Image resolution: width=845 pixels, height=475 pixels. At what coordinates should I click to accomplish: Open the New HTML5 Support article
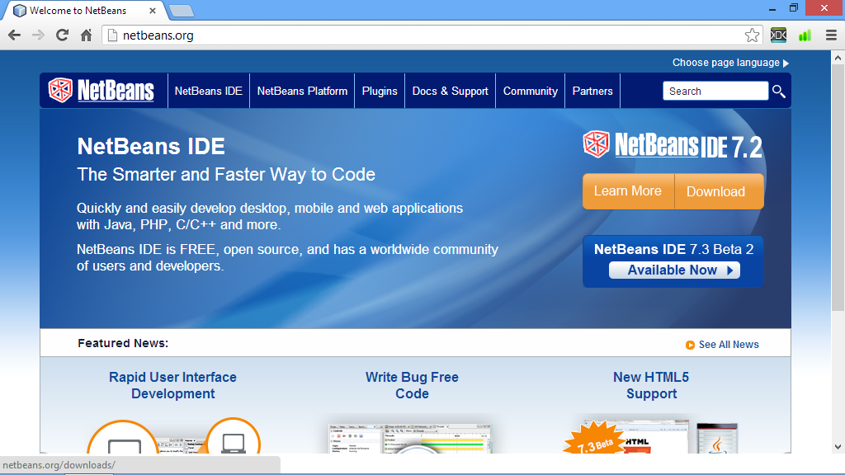[x=651, y=385]
